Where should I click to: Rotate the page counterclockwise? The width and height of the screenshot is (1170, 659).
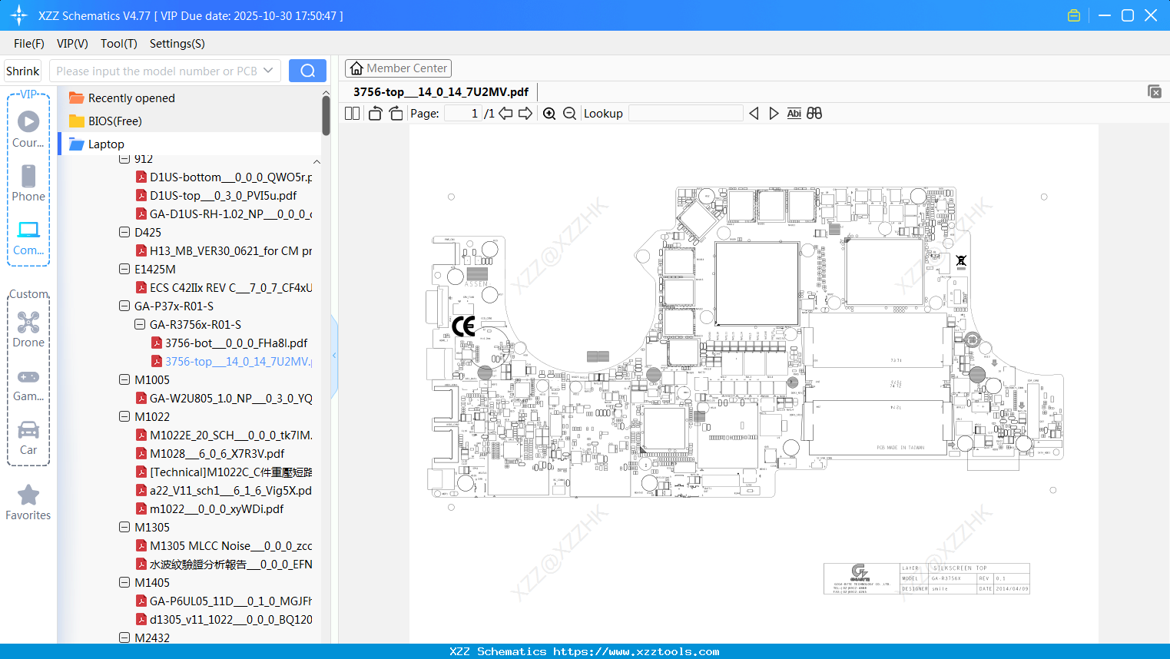pos(375,114)
